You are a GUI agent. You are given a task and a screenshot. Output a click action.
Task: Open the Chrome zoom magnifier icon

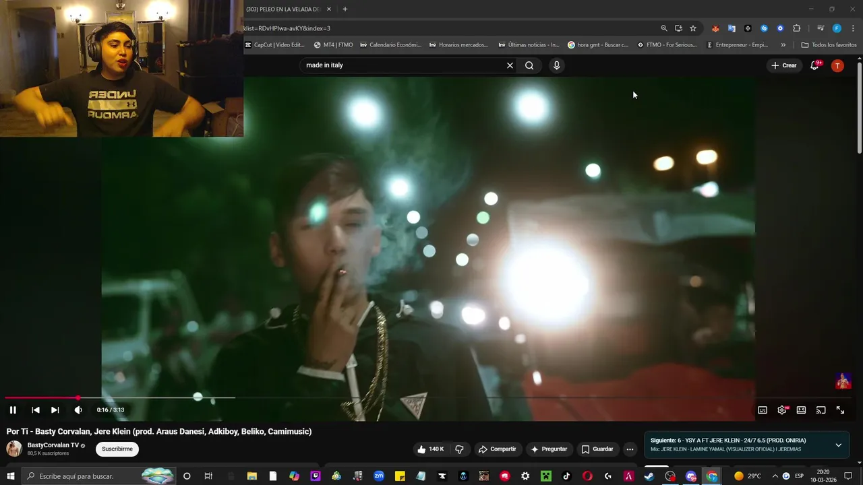[x=664, y=28]
